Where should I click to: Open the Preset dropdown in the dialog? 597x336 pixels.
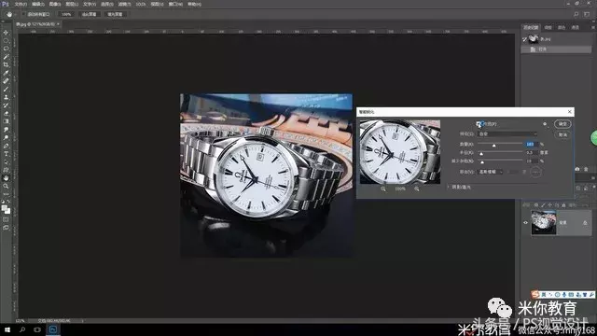coord(507,134)
